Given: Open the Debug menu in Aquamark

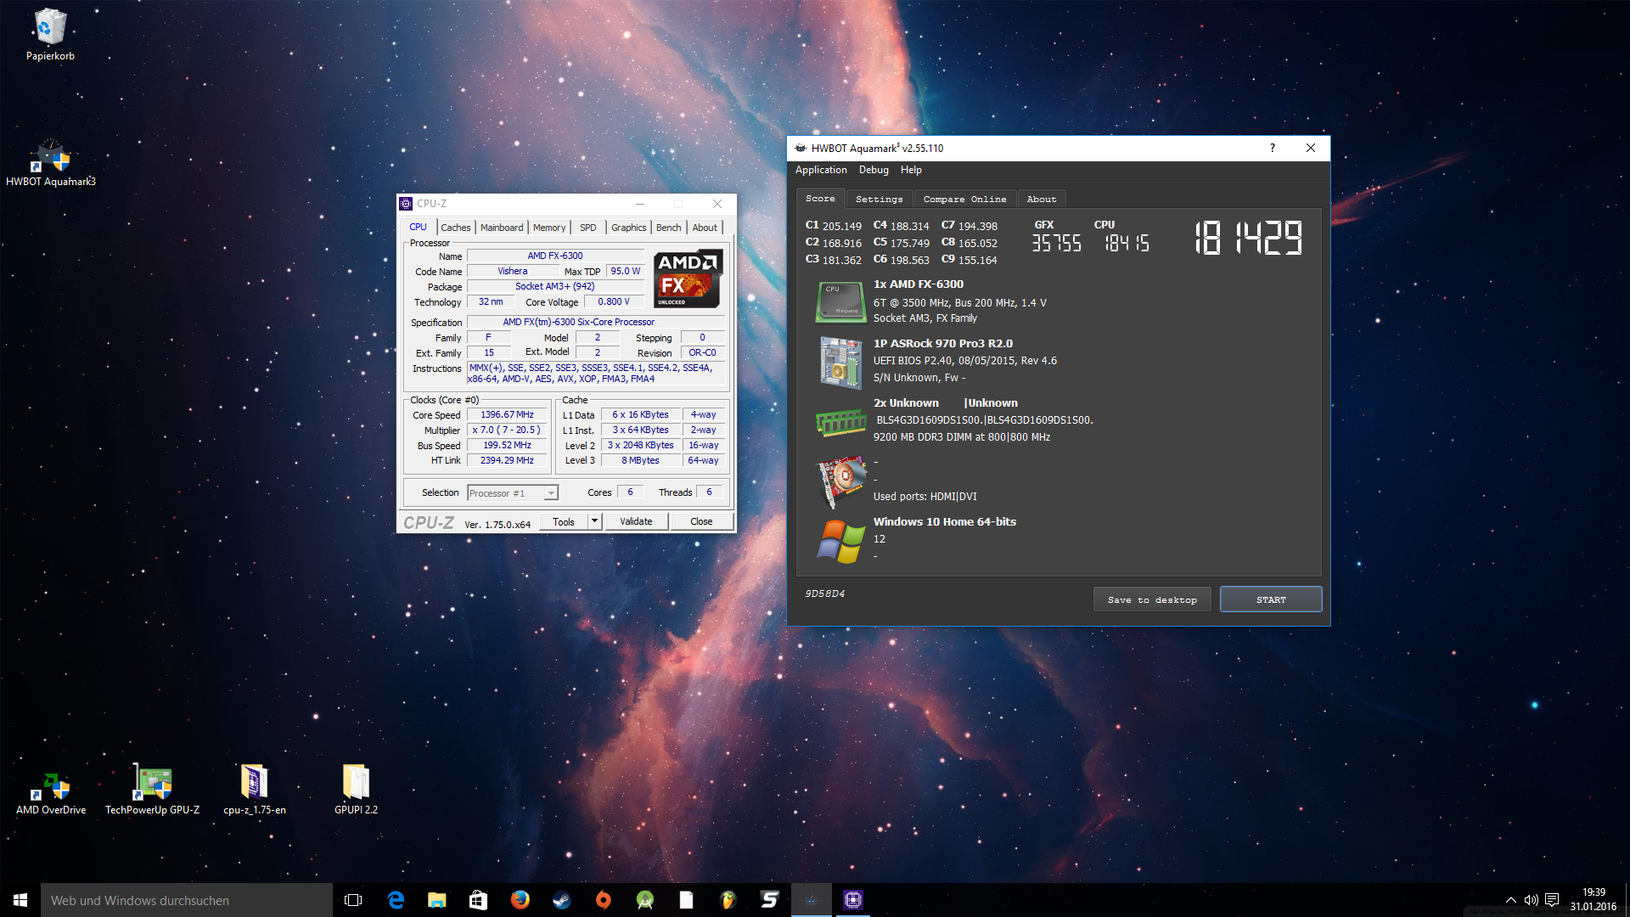Looking at the screenshot, I should point(874,170).
